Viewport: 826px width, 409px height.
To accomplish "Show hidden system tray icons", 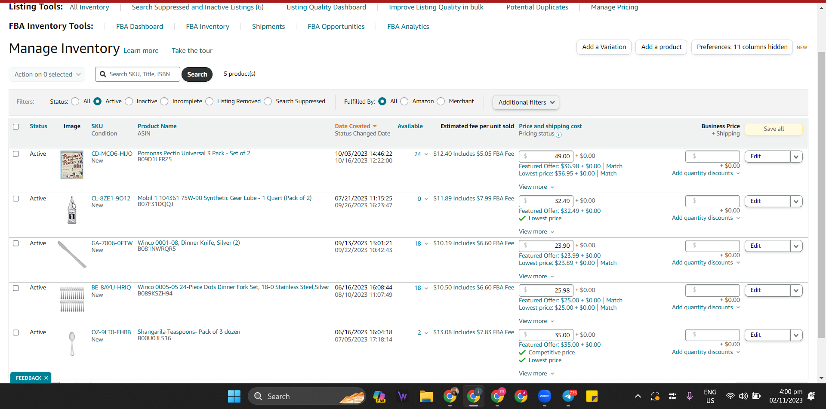I will click(x=638, y=396).
